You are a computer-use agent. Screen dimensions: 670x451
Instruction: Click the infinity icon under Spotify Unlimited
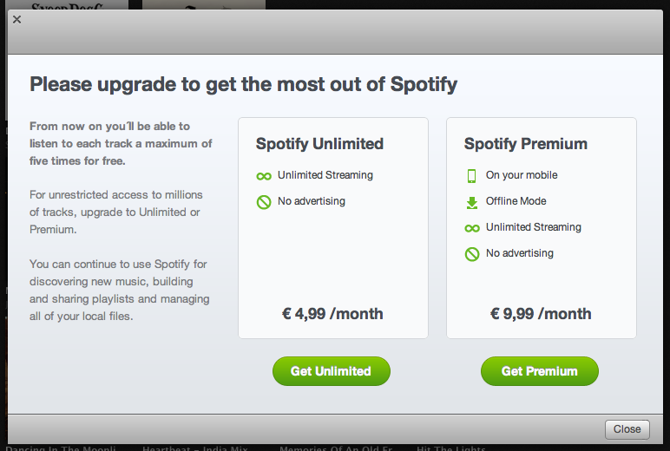pyautogui.click(x=264, y=176)
